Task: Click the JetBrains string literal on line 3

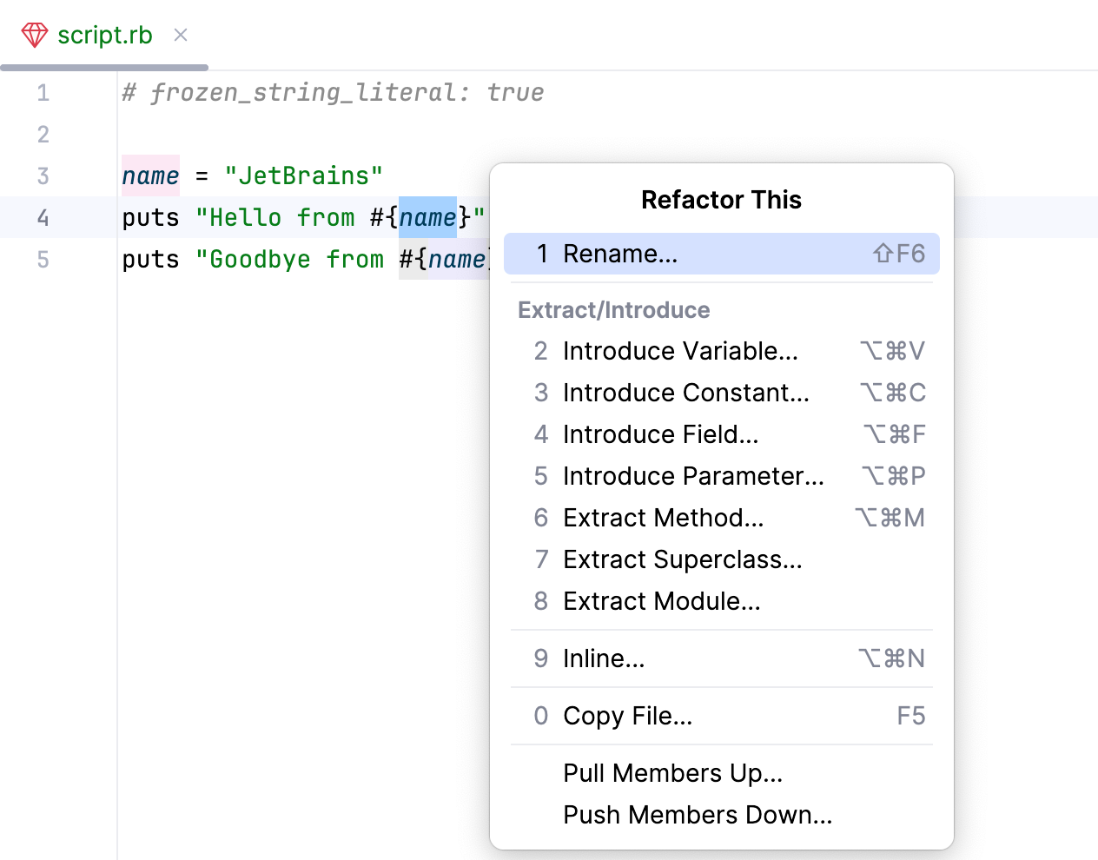Action: pos(304,175)
